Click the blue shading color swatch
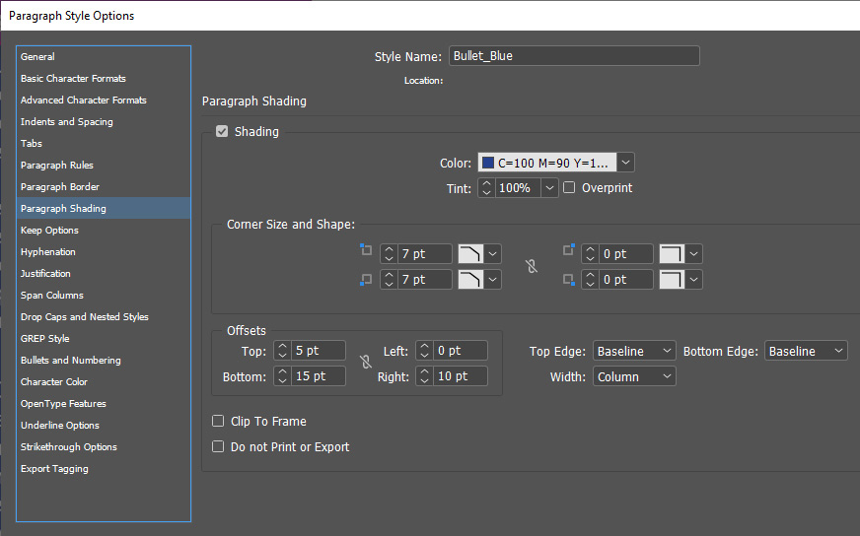The image size is (860, 536). click(x=487, y=163)
